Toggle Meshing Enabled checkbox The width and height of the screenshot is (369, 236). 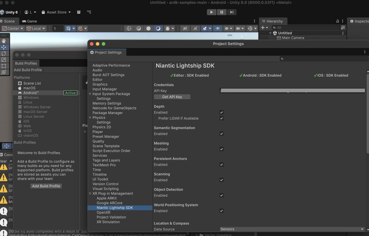point(221,149)
